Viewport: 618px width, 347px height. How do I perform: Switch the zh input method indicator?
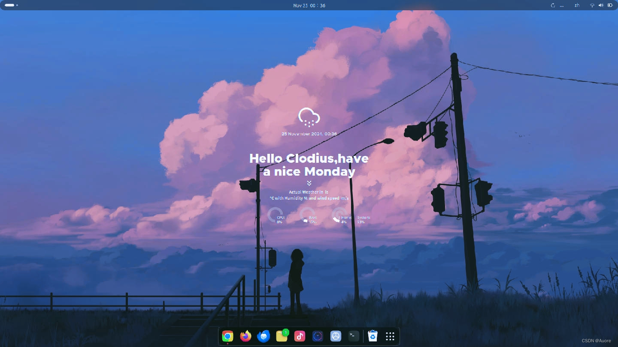click(x=577, y=5)
